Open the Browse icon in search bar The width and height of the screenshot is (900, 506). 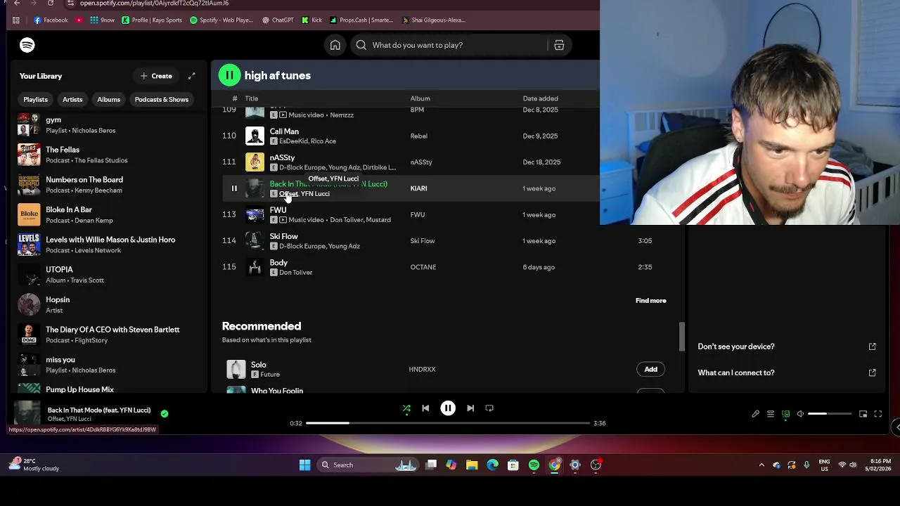[559, 45]
